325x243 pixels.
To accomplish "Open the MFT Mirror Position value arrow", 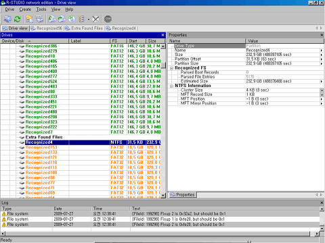I will coord(322,103).
